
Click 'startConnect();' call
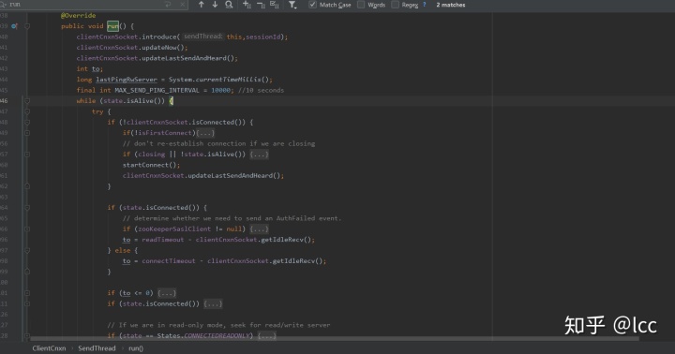tap(152, 165)
